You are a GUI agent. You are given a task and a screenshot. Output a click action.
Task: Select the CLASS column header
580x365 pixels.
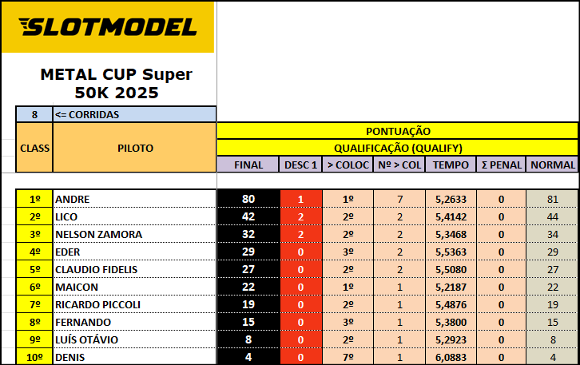coord(34,148)
